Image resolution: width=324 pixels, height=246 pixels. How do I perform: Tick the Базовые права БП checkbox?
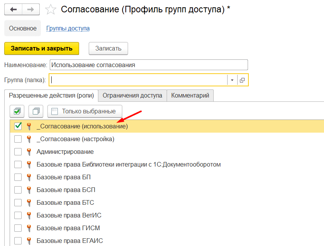point(18,177)
